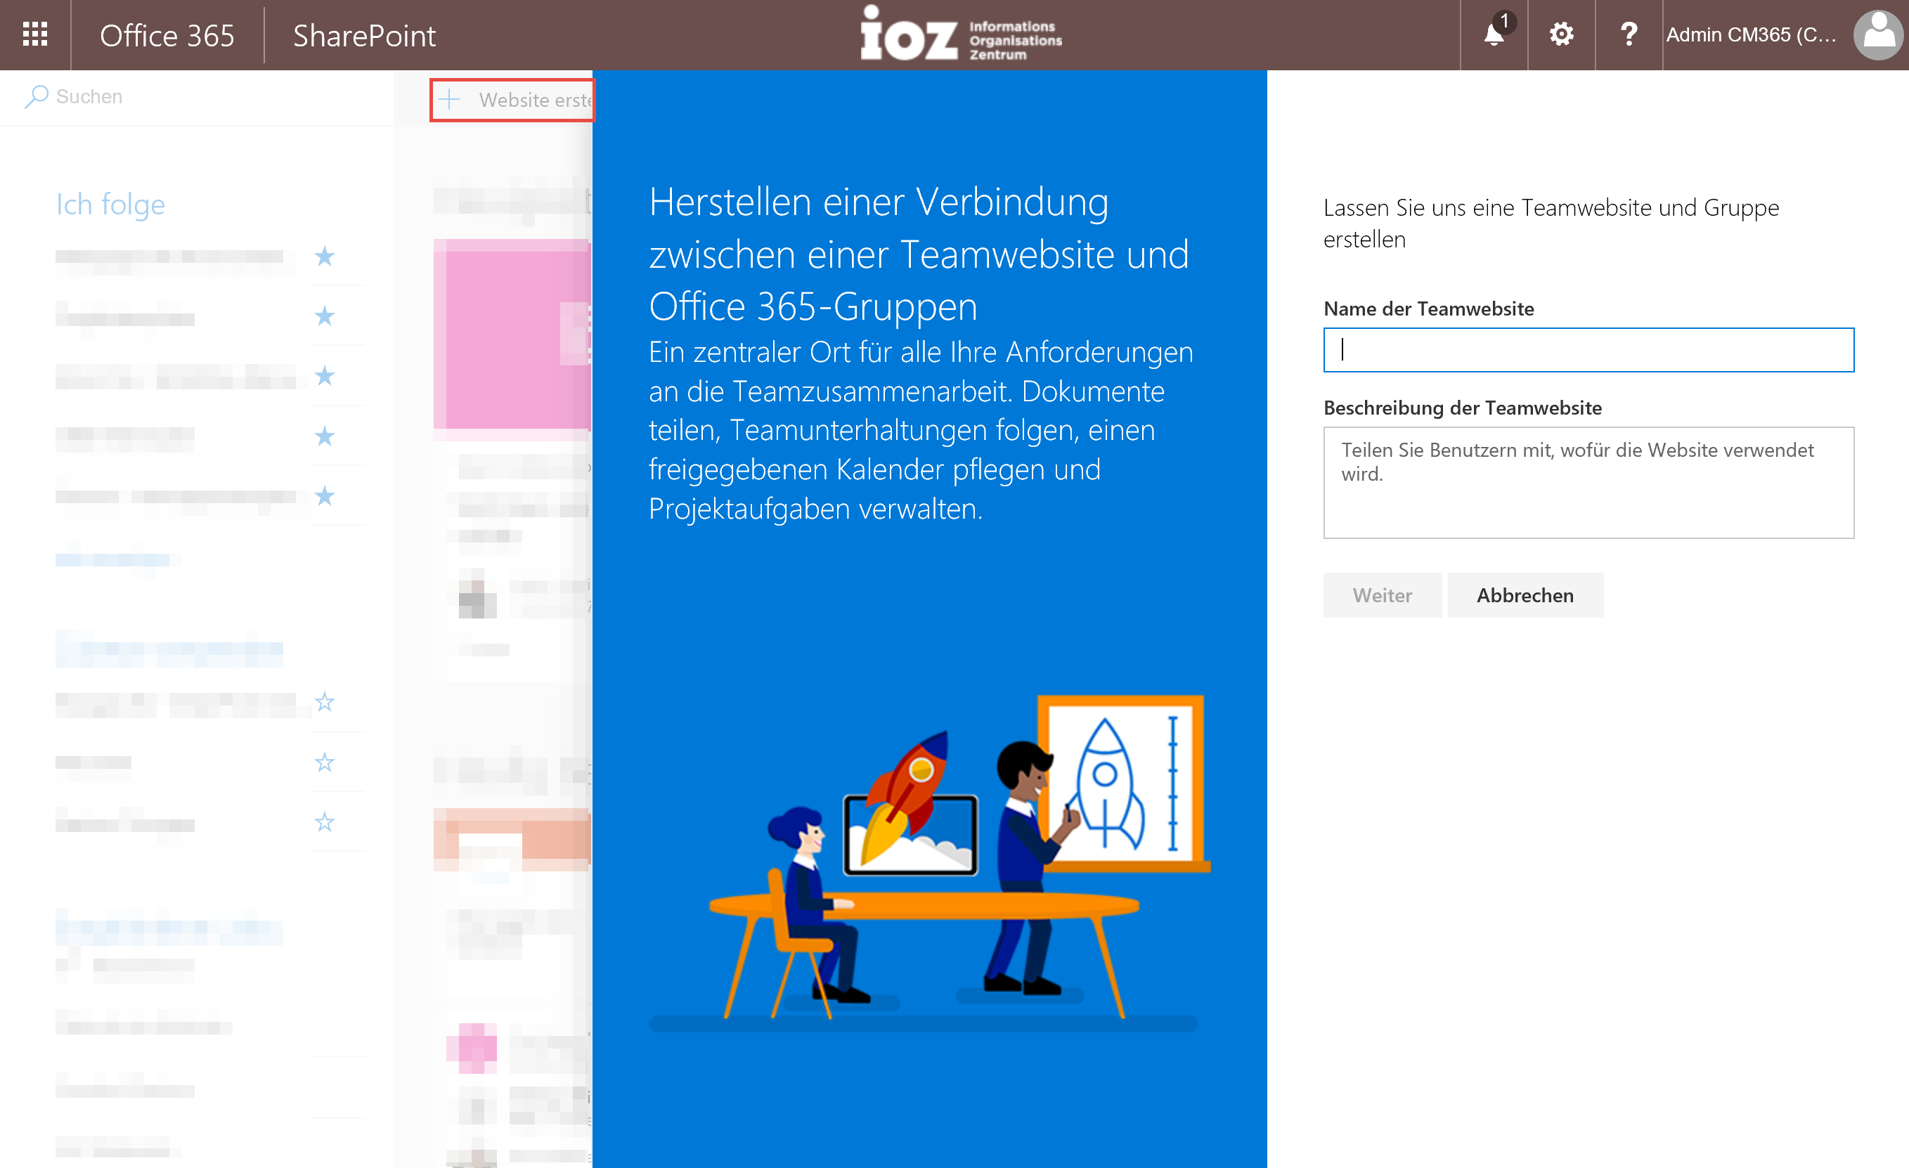Image resolution: width=1909 pixels, height=1168 pixels.
Task: Open the settings gear menu
Action: click(1561, 35)
